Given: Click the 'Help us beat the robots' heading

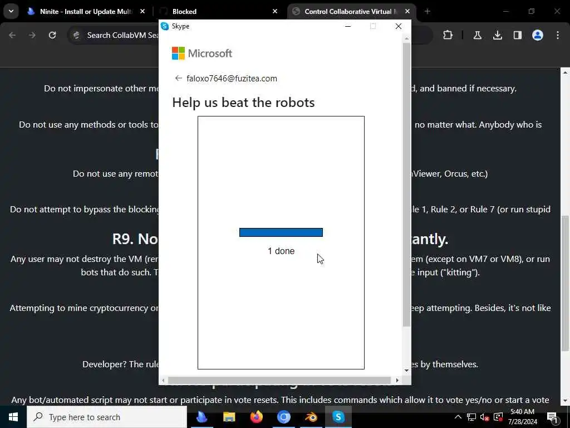Looking at the screenshot, I should (243, 103).
